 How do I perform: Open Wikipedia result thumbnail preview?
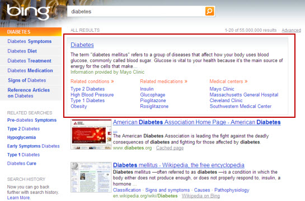pos(91,177)
